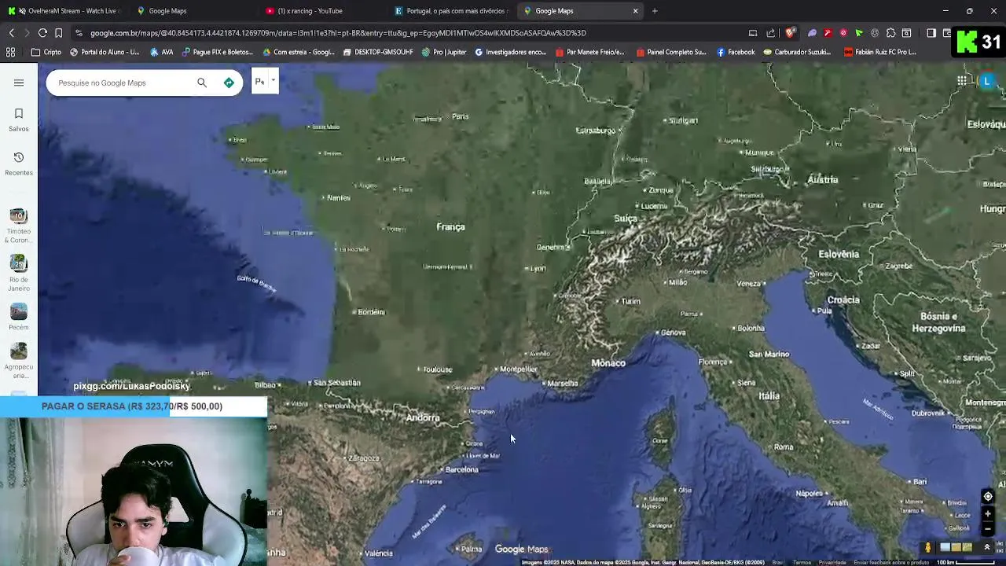Switch to the x rancing YouTube tab
Screen dimensions: 1006x566
pos(321,11)
